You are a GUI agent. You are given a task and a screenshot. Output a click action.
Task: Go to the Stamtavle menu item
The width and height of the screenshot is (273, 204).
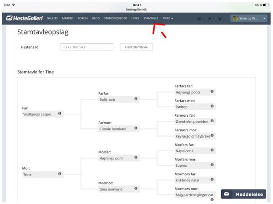150,19
